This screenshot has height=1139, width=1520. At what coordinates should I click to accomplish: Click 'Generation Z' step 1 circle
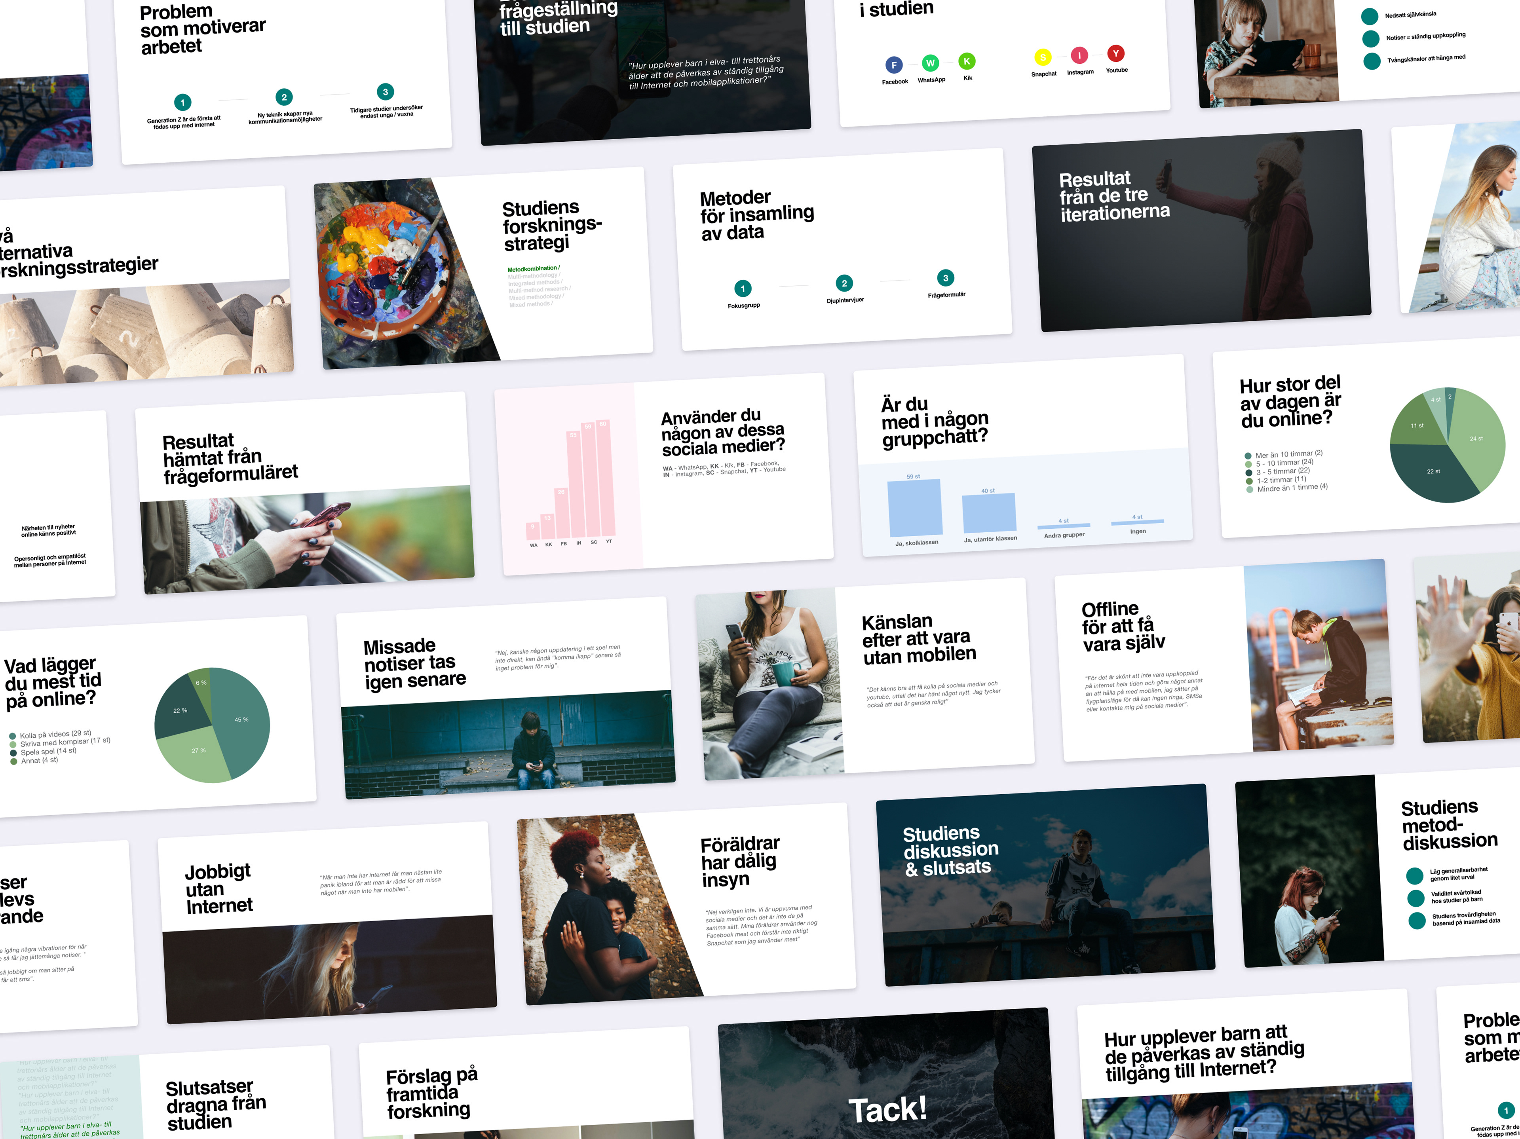point(182,103)
